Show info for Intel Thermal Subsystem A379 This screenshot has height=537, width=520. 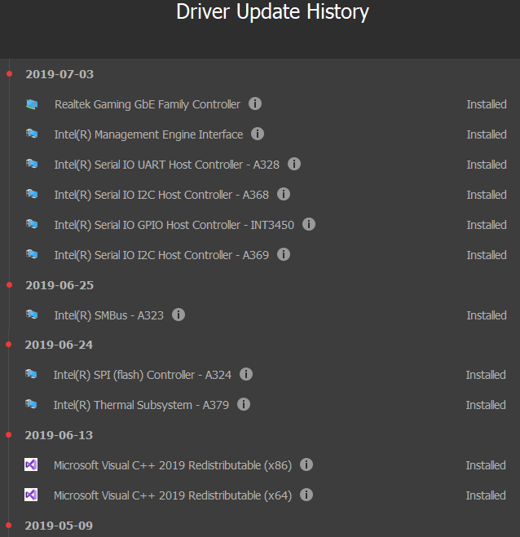point(244,404)
